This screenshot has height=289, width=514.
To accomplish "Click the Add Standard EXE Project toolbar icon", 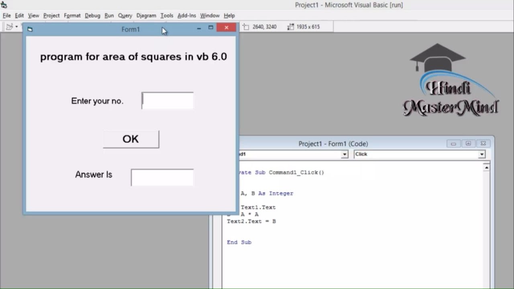I will coord(10,27).
